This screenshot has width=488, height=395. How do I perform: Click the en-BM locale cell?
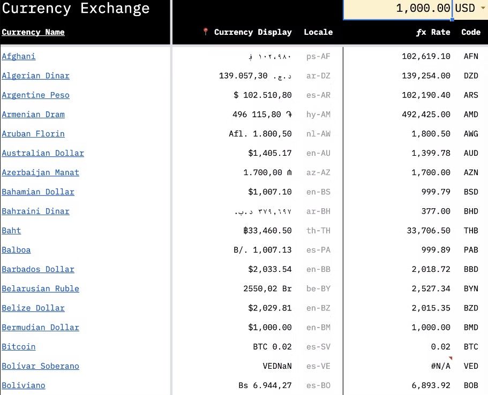pos(318,327)
